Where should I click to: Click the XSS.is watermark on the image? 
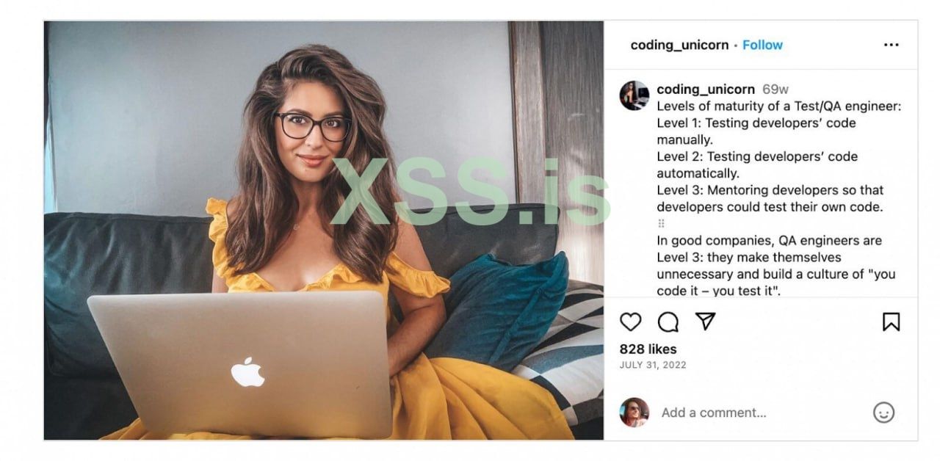pyautogui.click(x=470, y=192)
